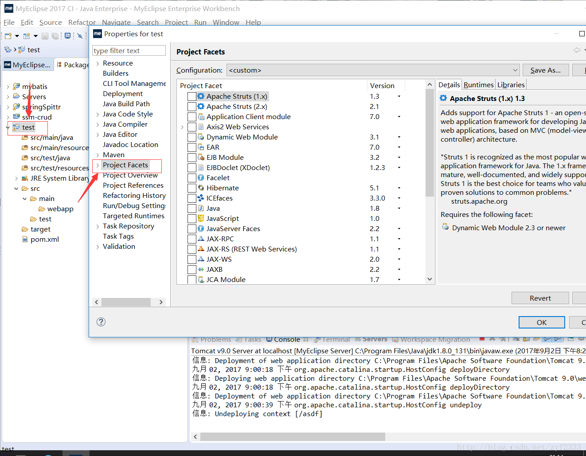This screenshot has width=586, height=456.
Task: Click the disabled Save toolbar icon
Action: pos(45,36)
